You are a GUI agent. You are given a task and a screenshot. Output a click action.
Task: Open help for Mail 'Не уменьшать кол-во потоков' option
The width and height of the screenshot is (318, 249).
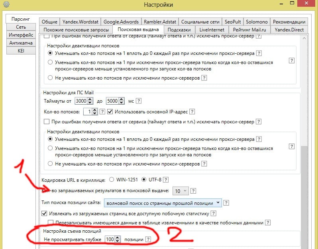click(x=204, y=163)
